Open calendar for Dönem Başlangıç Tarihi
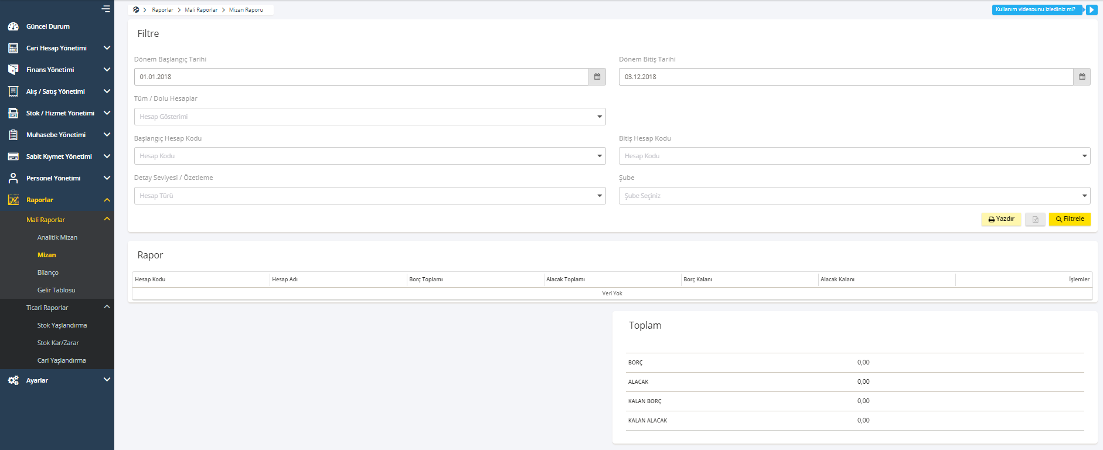Screen dimensions: 1103x450 point(597,77)
